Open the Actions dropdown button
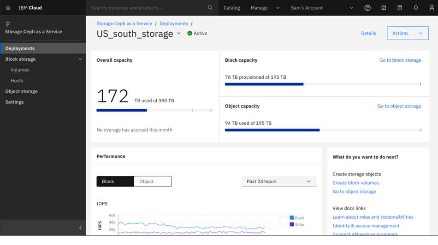This screenshot has height=245, width=438. [408, 33]
